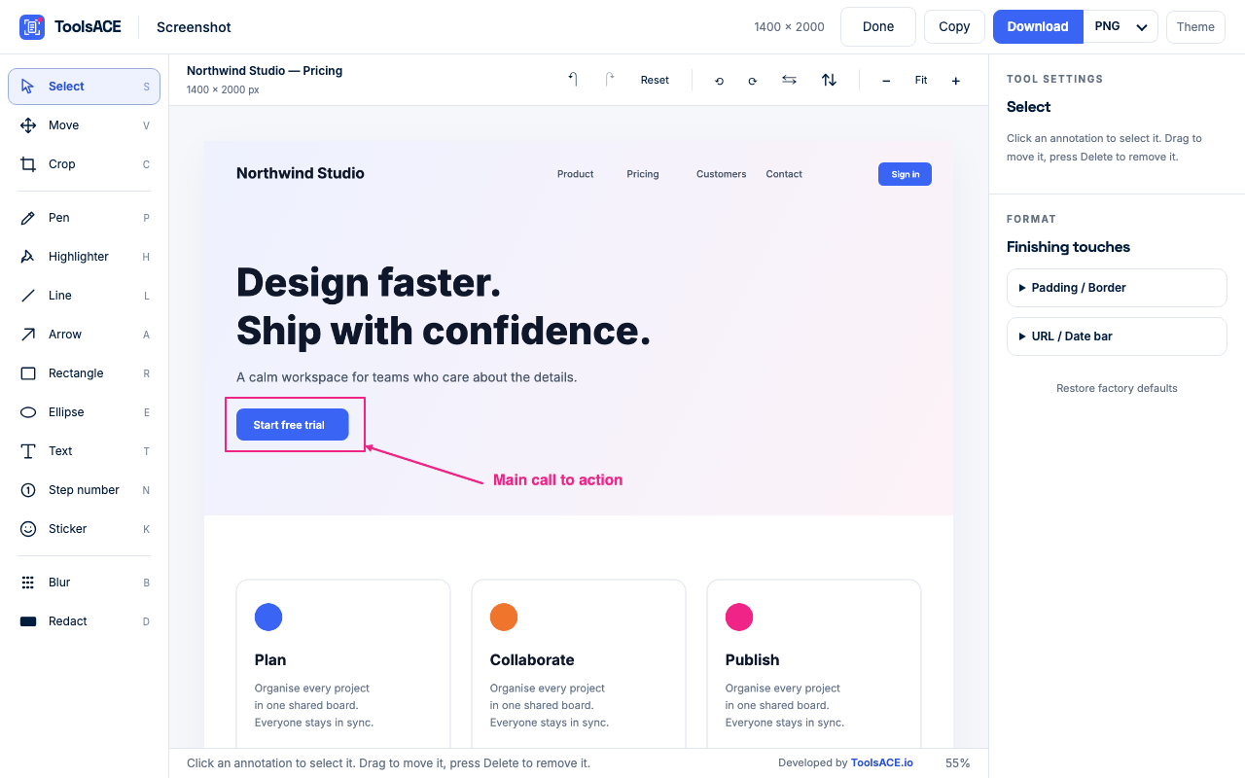Image resolution: width=1245 pixels, height=778 pixels.
Task: Select the Line tool
Action: point(84,296)
